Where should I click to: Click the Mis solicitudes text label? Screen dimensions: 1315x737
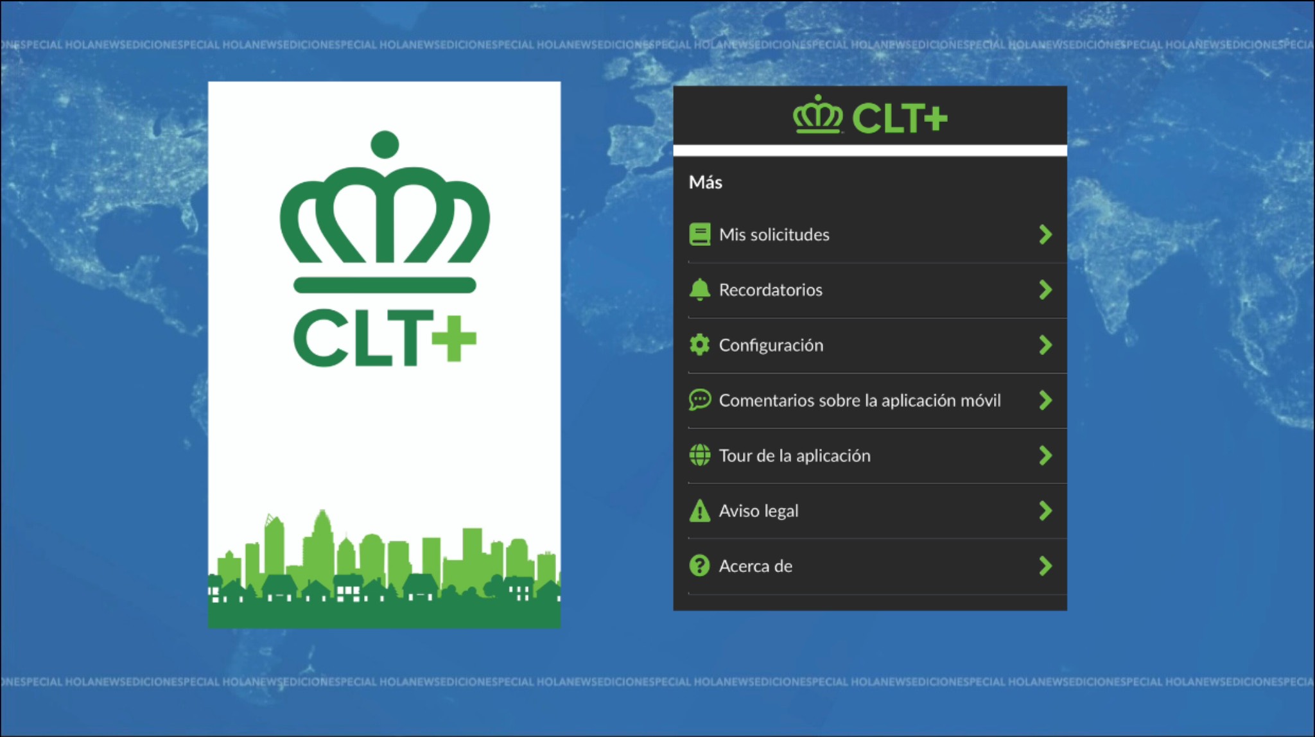[x=774, y=234]
